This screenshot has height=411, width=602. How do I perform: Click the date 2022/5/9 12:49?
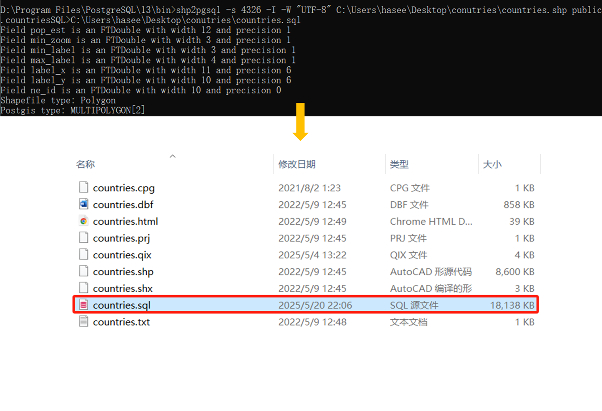coord(312,221)
